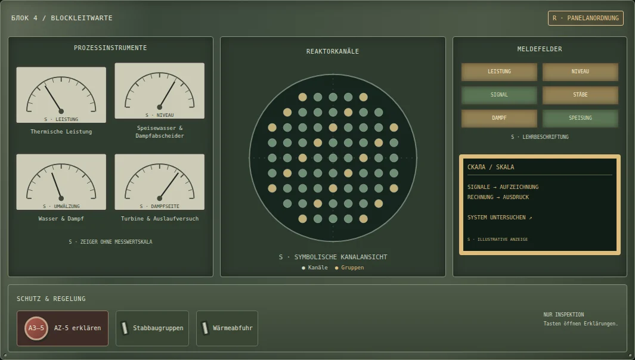Click the round red АЗ-5 knob
This screenshot has height=360, width=635.
click(36, 328)
